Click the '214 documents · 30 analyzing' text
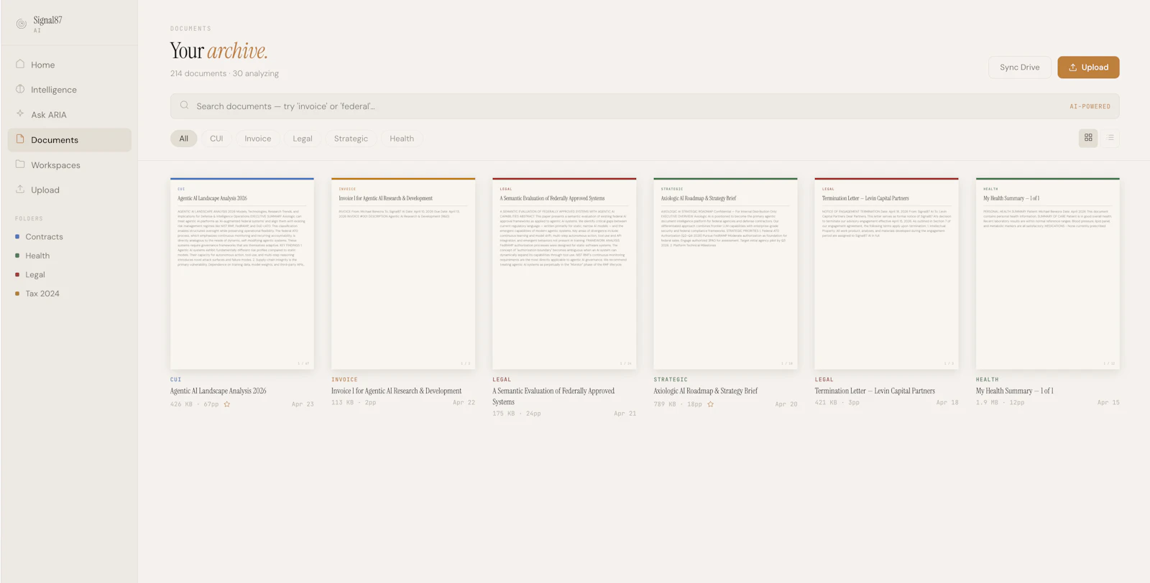This screenshot has width=1150, height=583. tap(224, 73)
